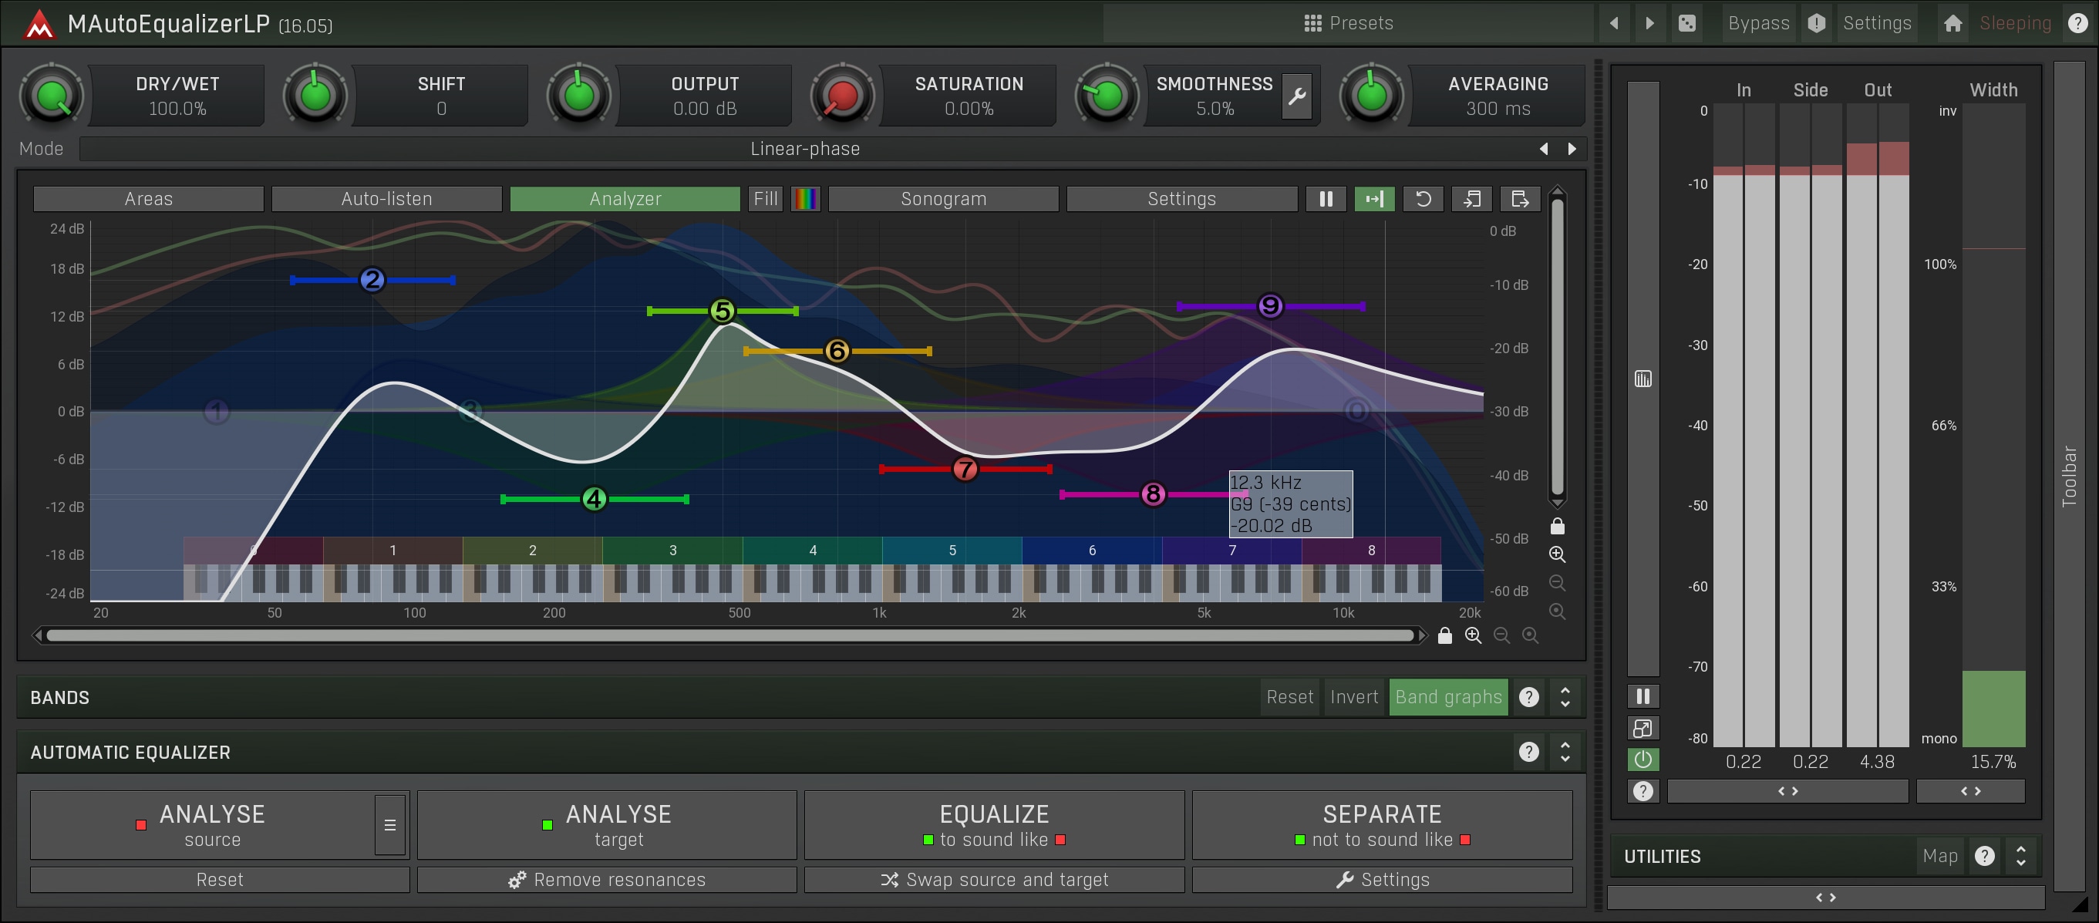The image size is (2099, 923).
Task: Select previous mode arrow
Action: pos(1543,149)
